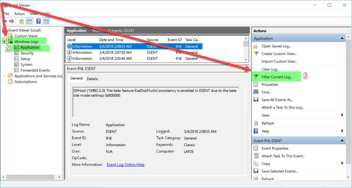This screenshot has width=352, height=188.
Task: Click the Subscriptions icon in tree
Action: coord(10,82)
